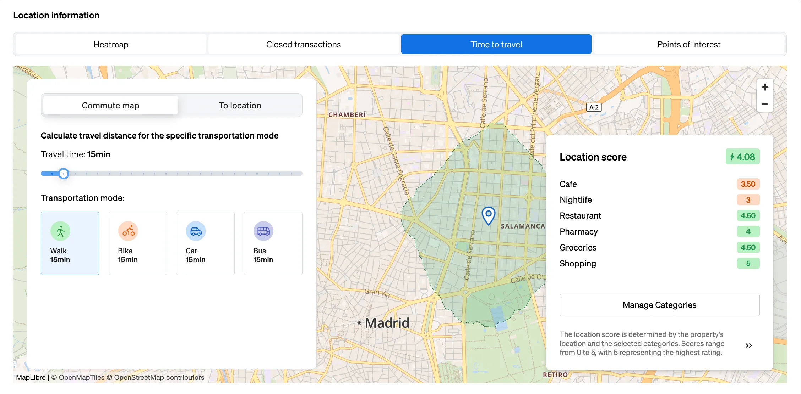The width and height of the screenshot is (801, 394).
Task: Open the Points of interest tab
Action: click(x=689, y=44)
